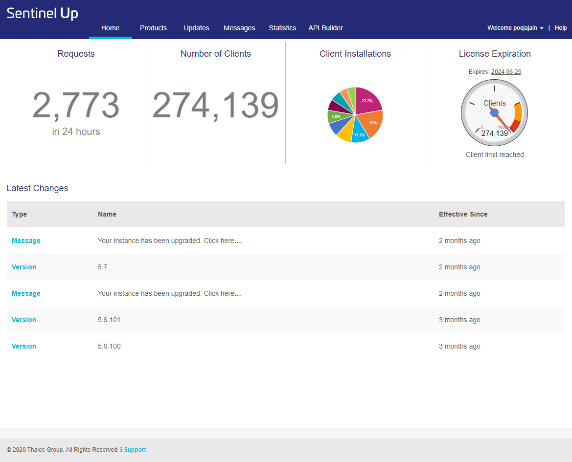Click the 2,773 requests count

76,105
